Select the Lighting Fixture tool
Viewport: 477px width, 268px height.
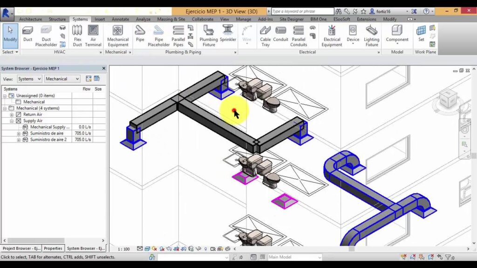(371, 35)
